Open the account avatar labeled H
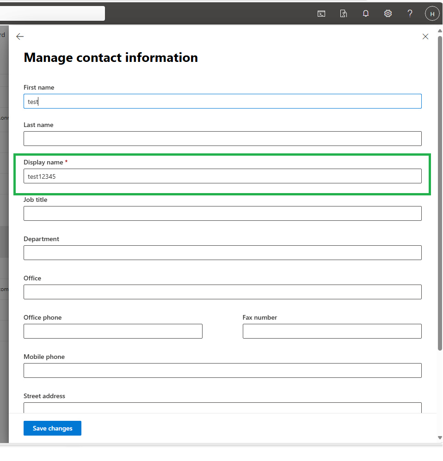 pos(432,14)
